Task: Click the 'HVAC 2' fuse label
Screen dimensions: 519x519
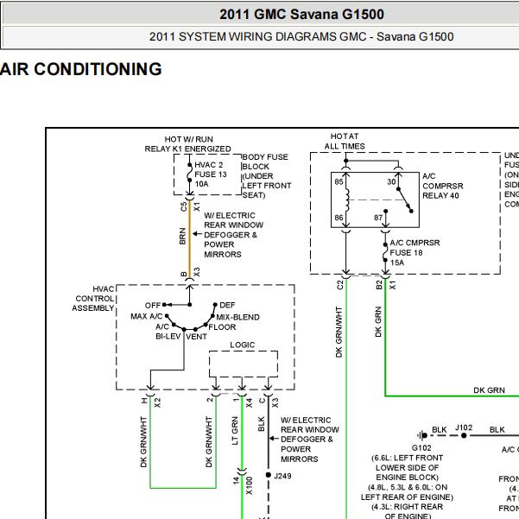Action: (x=208, y=165)
